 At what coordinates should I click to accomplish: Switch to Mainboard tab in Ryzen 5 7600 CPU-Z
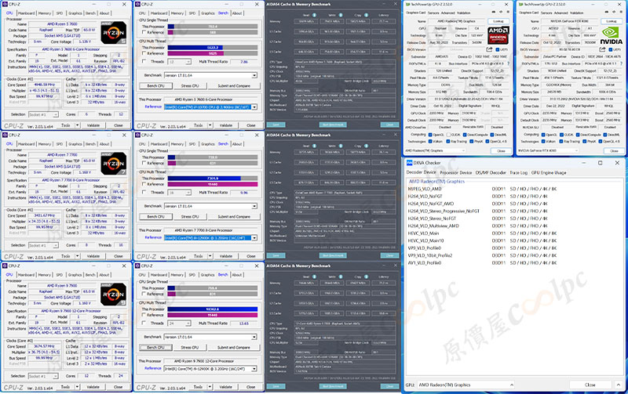pyautogui.click(x=27, y=13)
